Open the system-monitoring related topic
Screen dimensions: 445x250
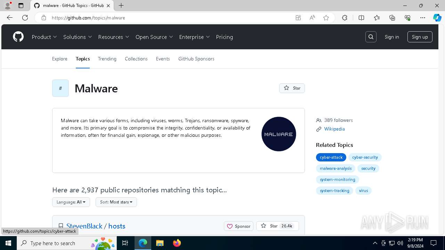tap(338, 180)
